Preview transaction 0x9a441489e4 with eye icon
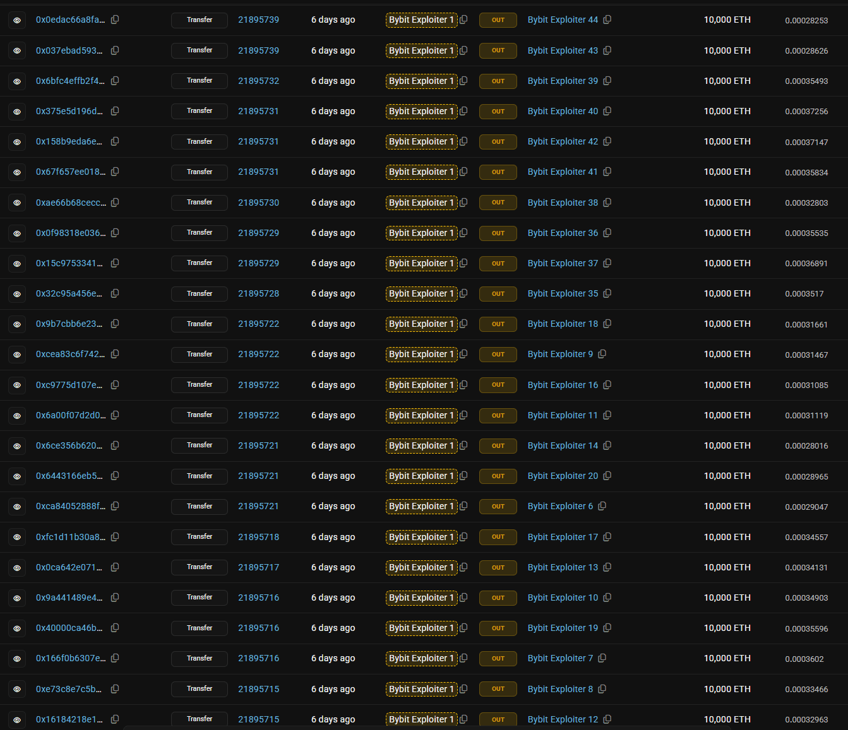The width and height of the screenshot is (848, 730). [17, 598]
